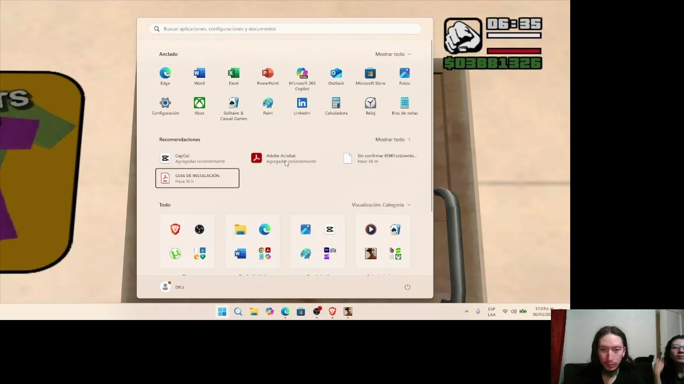Launch Word from pinned apps
This screenshot has height=384, width=684.
(199, 76)
